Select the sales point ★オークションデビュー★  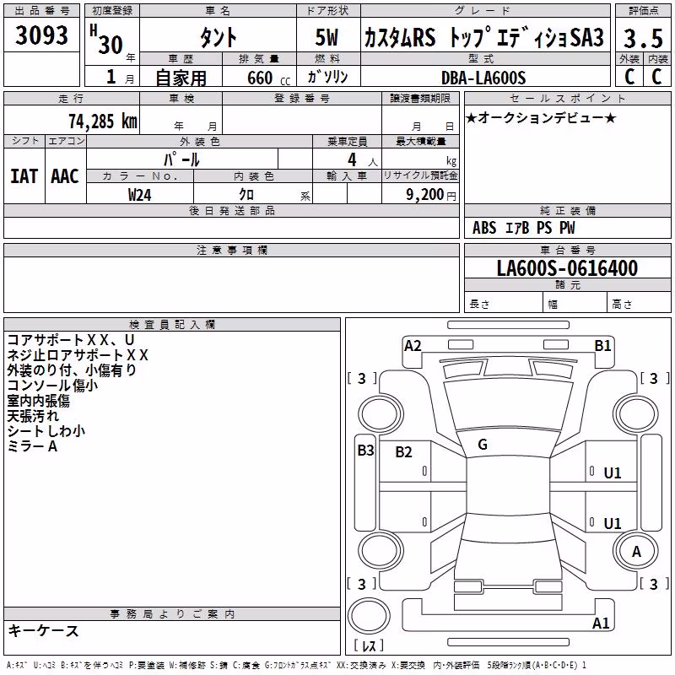[x=541, y=117]
